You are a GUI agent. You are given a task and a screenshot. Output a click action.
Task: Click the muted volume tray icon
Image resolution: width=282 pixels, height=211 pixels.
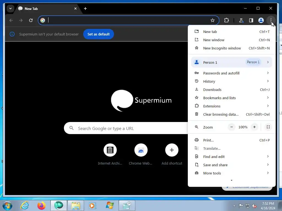point(254,206)
